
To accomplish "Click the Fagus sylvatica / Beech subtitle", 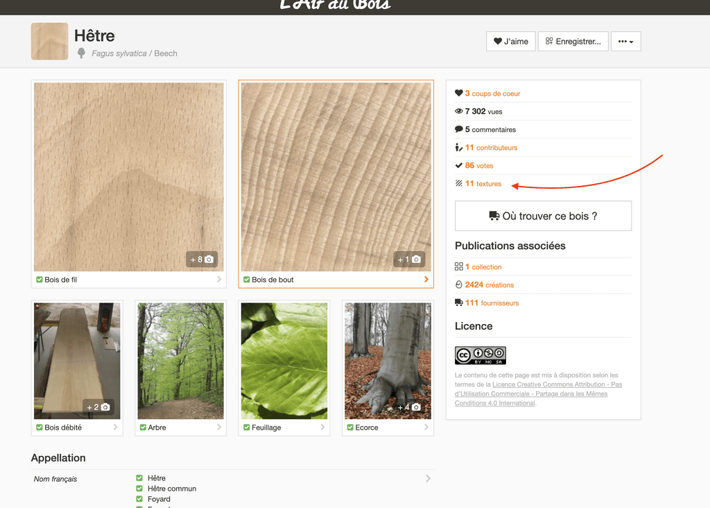I will (x=135, y=53).
